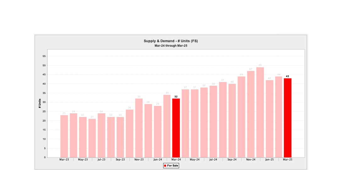
Task: Click the red Mar-25 bar labeled 43
Action: tap(288, 118)
